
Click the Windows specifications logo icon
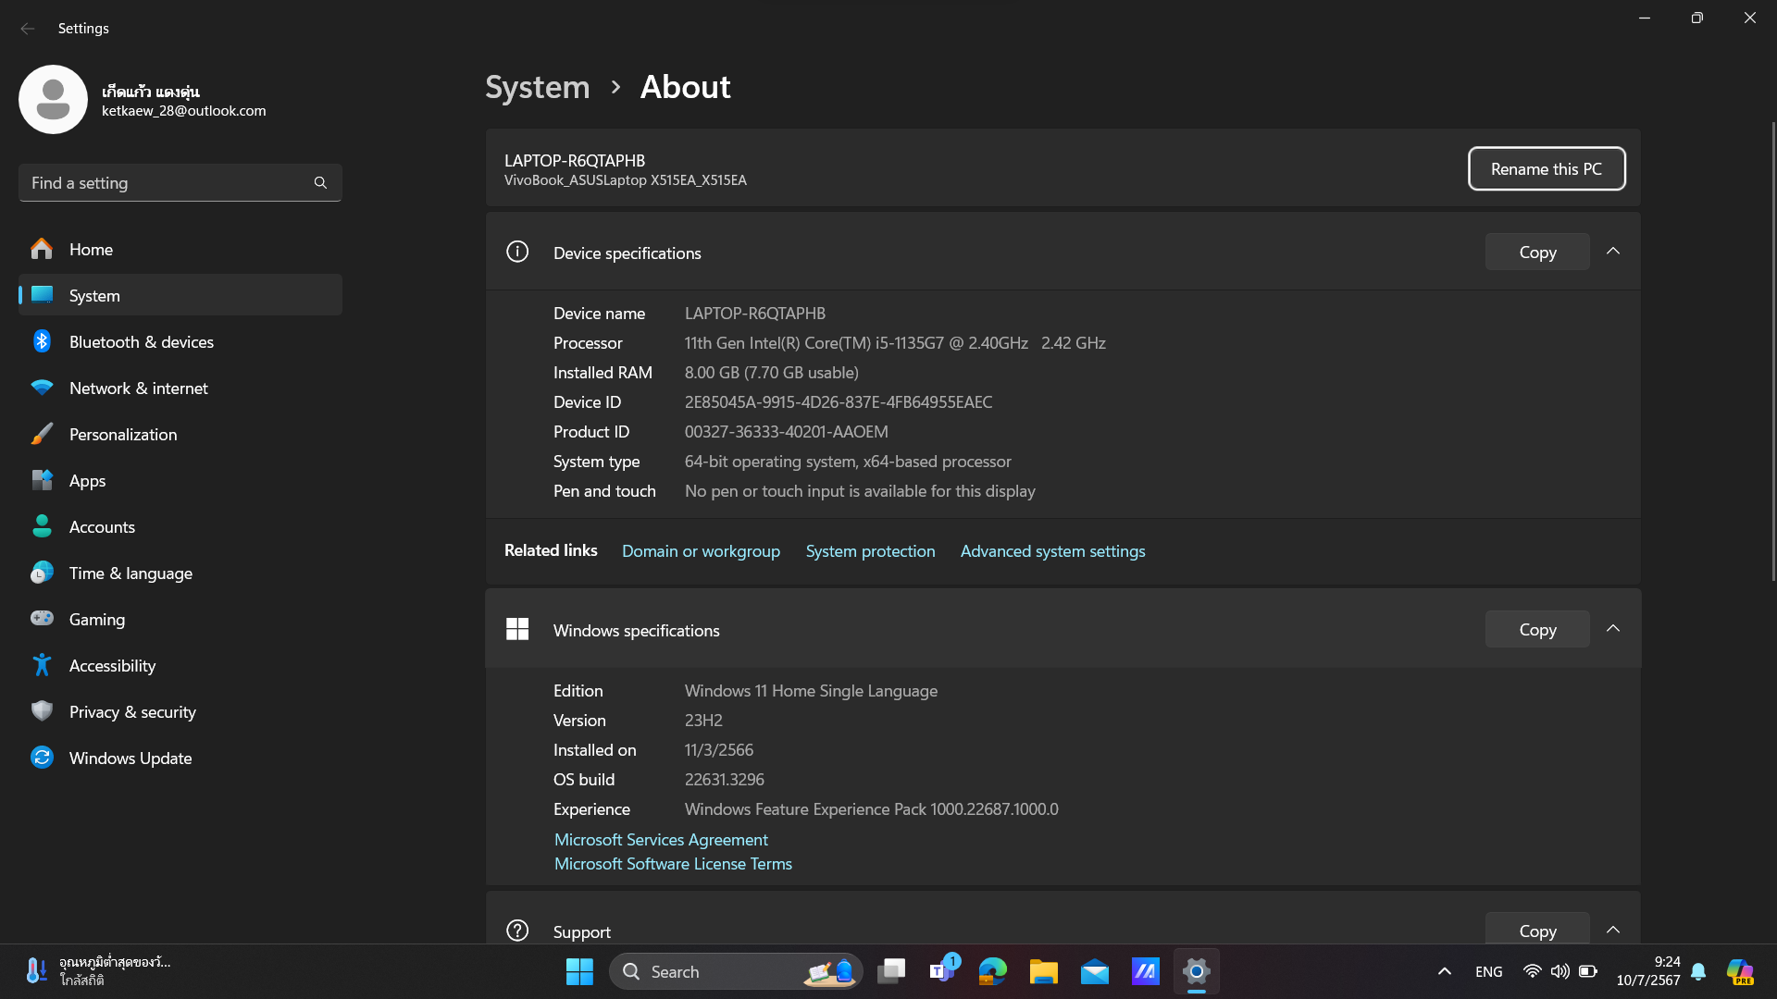point(517,629)
